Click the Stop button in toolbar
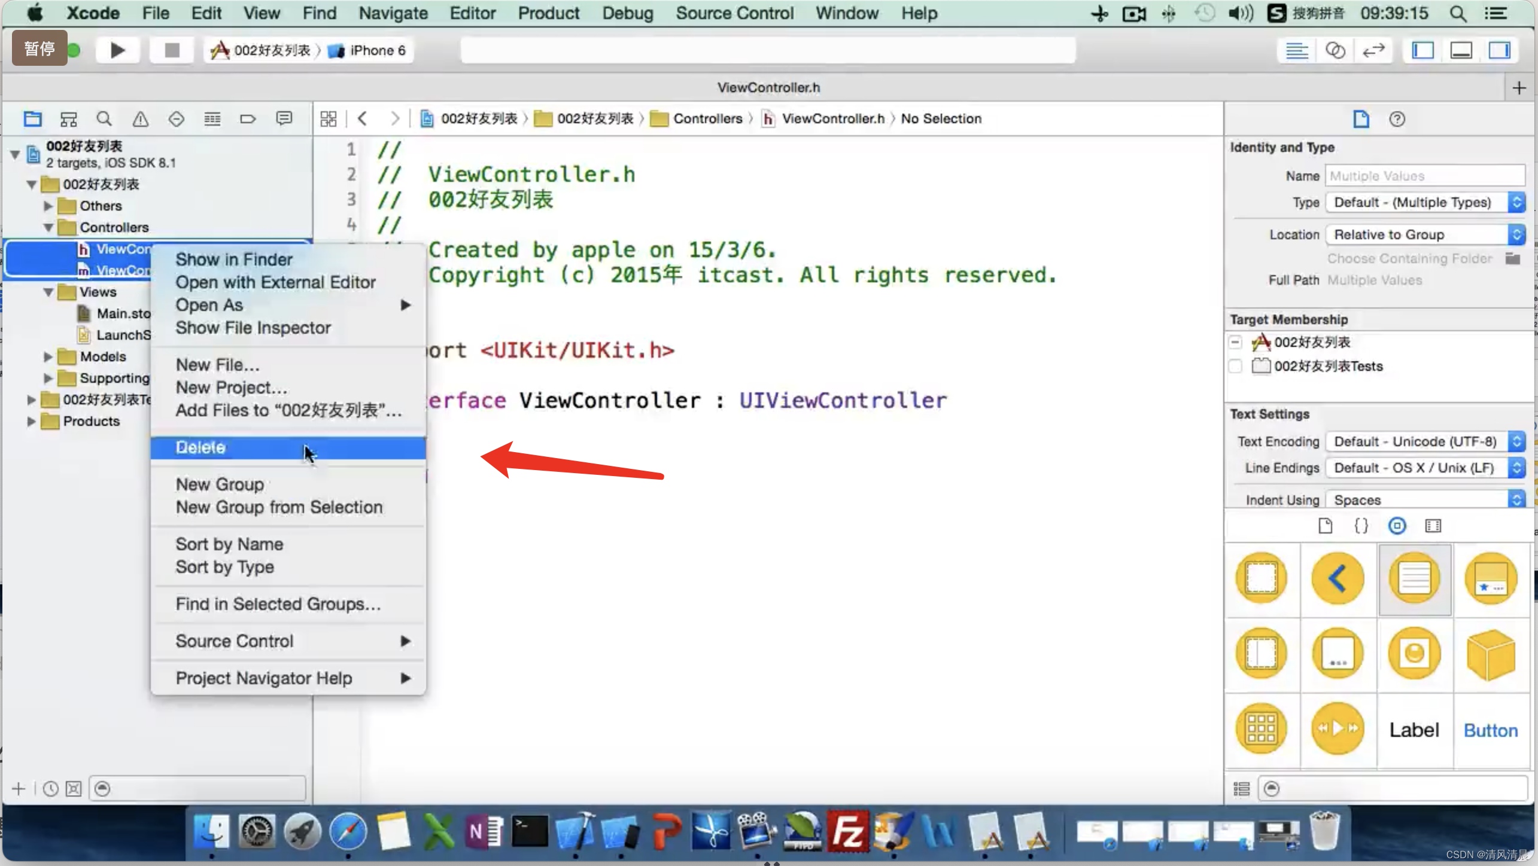Image resolution: width=1538 pixels, height=866 pixels. pos(172,50)
